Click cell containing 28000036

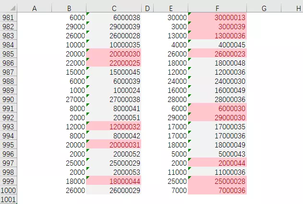217,100
